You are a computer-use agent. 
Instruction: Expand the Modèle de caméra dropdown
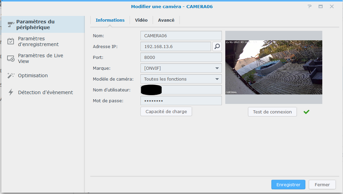tap(181, 79)
